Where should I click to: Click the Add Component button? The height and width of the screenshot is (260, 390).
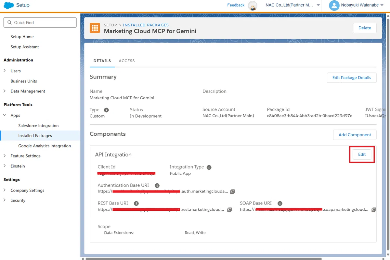355,135
